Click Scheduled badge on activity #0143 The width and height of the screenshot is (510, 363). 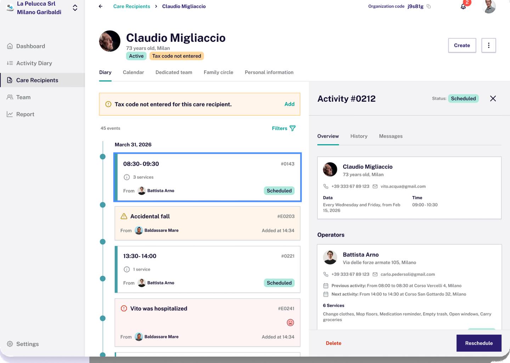pos(279,191)
